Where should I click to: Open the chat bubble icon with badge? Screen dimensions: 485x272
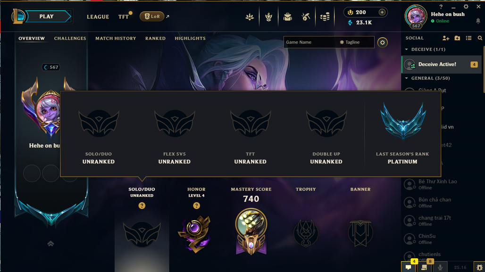[409, 267]
